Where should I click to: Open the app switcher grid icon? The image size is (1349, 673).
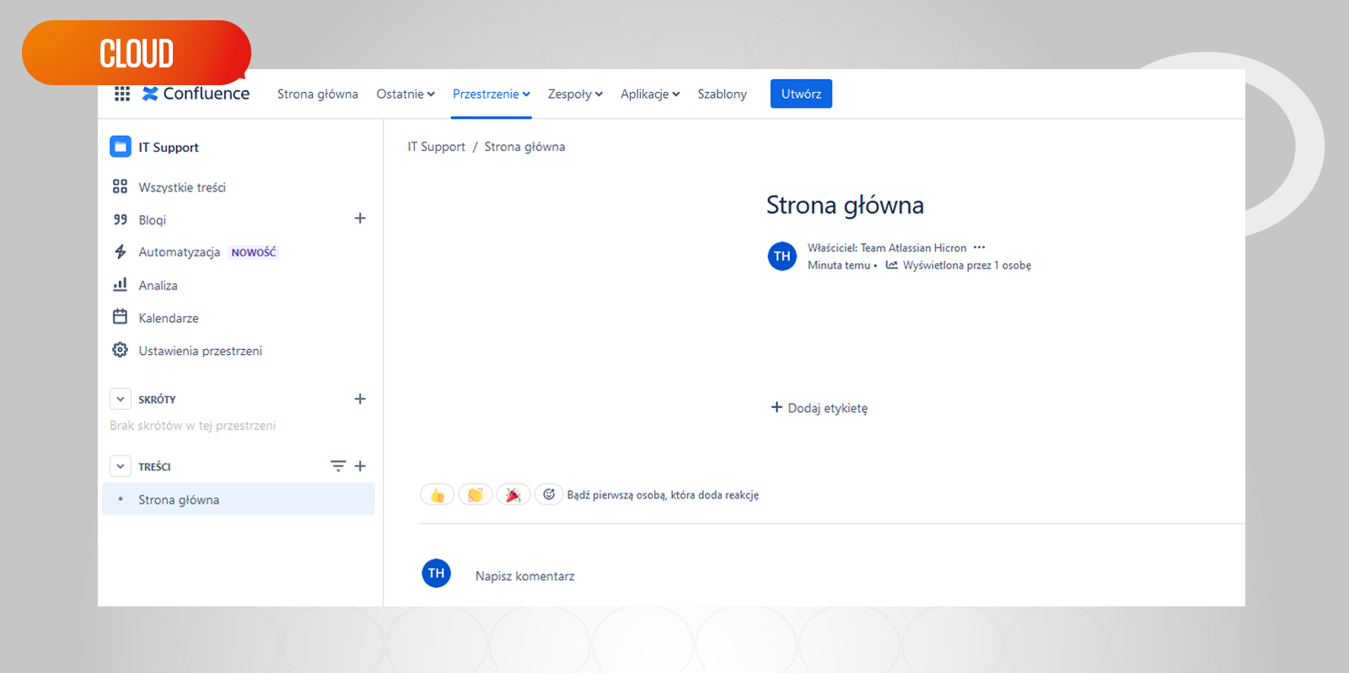point(122,94)
